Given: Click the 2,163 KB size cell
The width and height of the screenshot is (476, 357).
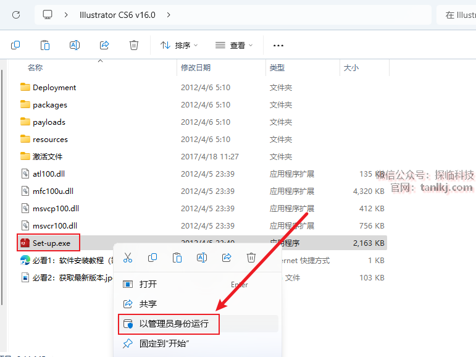Looking at the screenshot, I should point(369,243).
